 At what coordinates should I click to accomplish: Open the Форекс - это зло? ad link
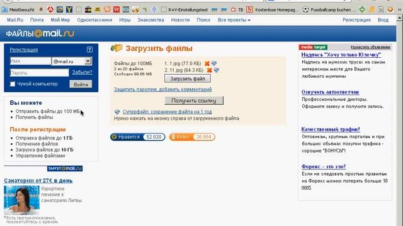324,166
